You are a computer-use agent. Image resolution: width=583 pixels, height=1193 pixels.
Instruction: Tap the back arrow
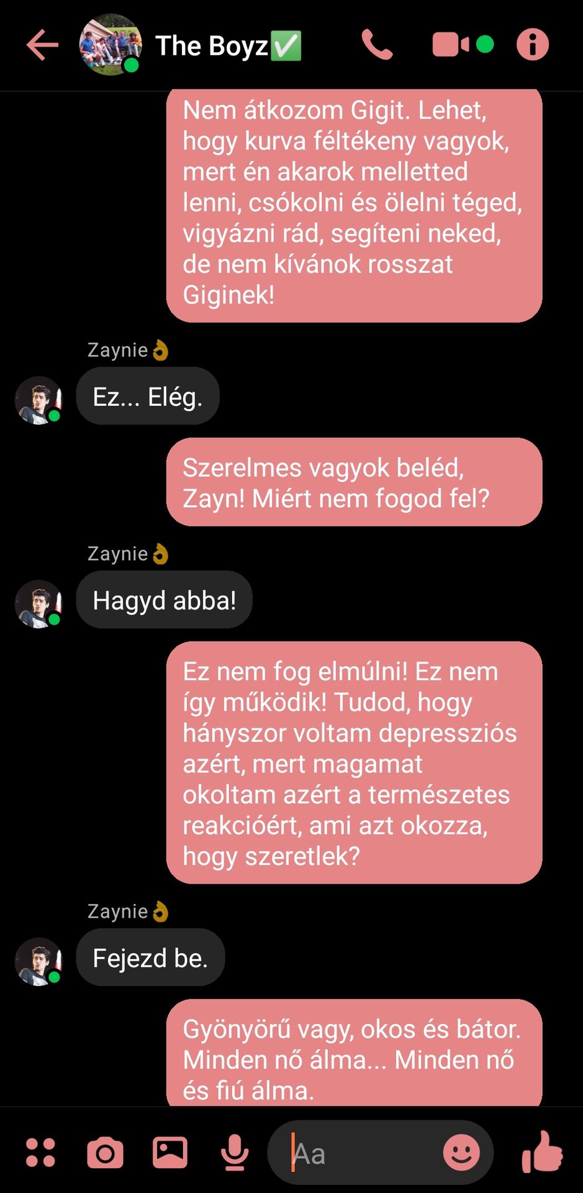point(42,45)
